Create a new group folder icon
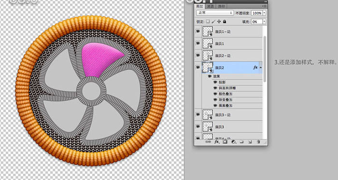Viewport: 338px width, 180px height. tap(241, 142)
